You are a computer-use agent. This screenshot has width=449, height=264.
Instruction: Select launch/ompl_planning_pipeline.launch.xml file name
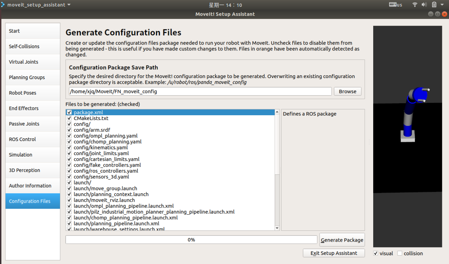pos(123,206)
